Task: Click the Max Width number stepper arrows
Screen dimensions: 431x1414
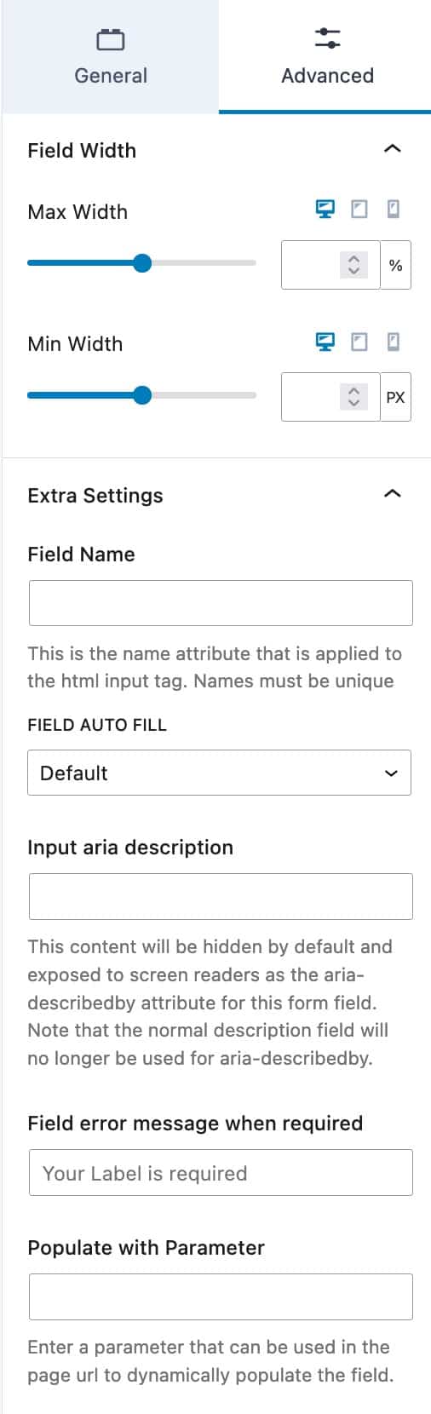Action: point(353,265)
